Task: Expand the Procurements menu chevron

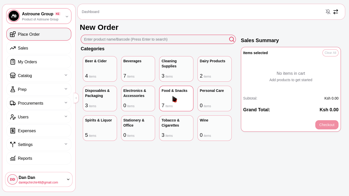Action: point(66,103)
